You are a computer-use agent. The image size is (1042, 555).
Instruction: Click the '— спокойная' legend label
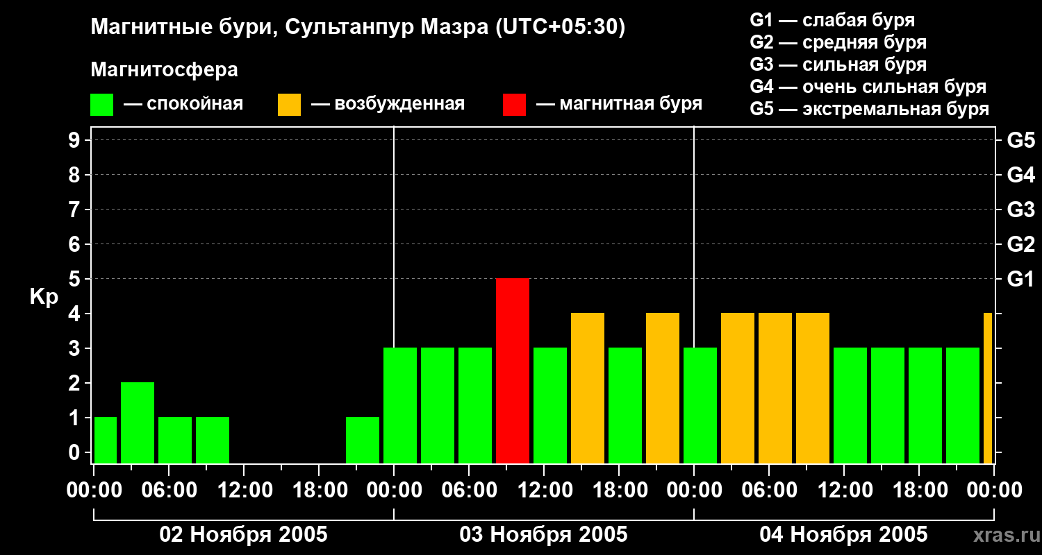point(183,105)
